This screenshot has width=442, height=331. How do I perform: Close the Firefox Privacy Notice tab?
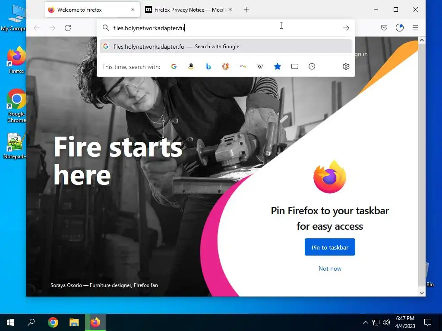click(x=230, y=9)
